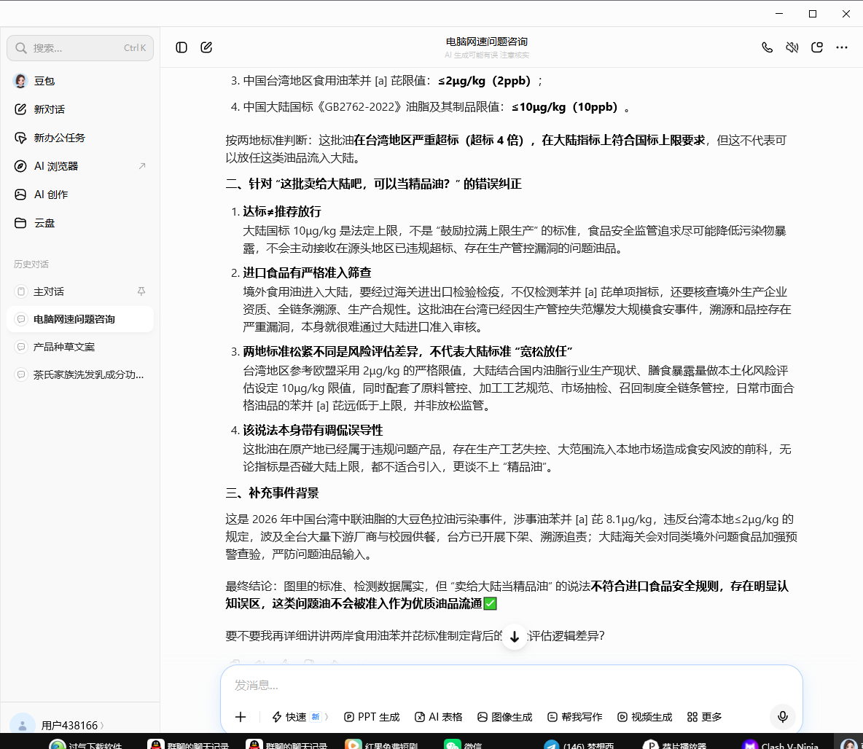Image resolution: width=863 pixels, height=749 pixels.
Task: Click the 该说法本身带有调侃误导性 heading
Action: coord(313,431)
